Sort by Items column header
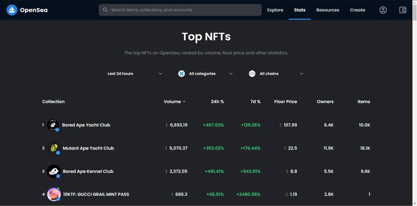417x206 pixels. 364,102
